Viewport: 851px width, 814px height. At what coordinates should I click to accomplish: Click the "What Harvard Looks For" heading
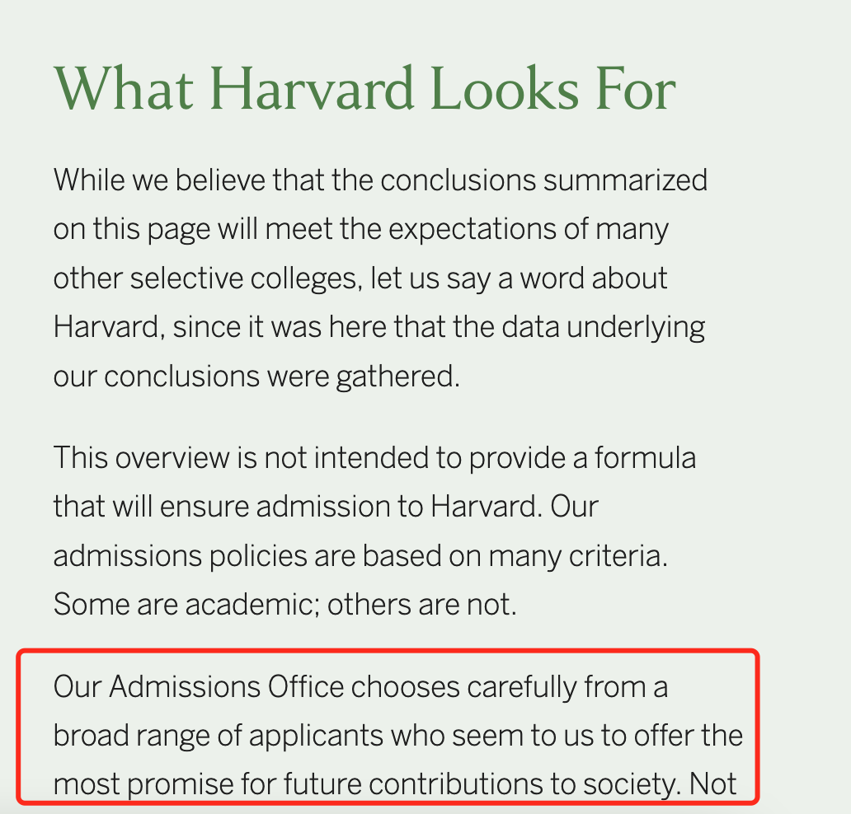[x=364, y=89]
